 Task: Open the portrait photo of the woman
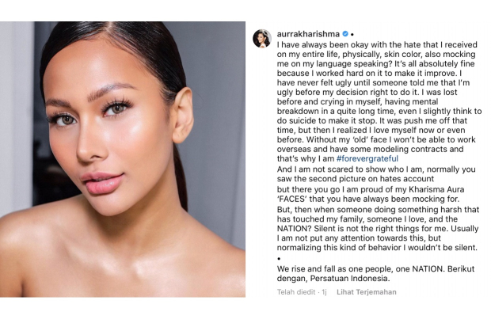click(123, 159)
